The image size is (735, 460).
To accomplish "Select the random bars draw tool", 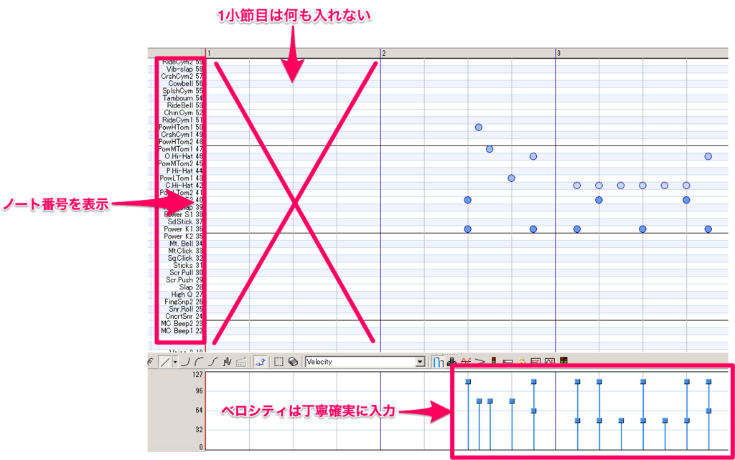I will (228, 362).
